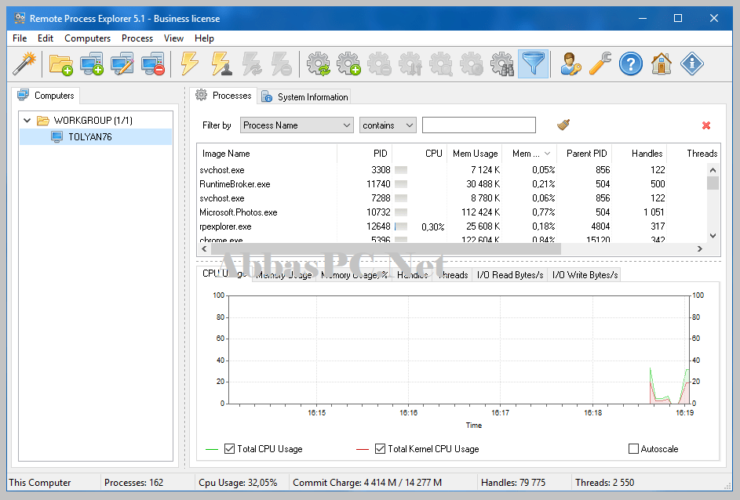Open the Process menu

point(137,38)
